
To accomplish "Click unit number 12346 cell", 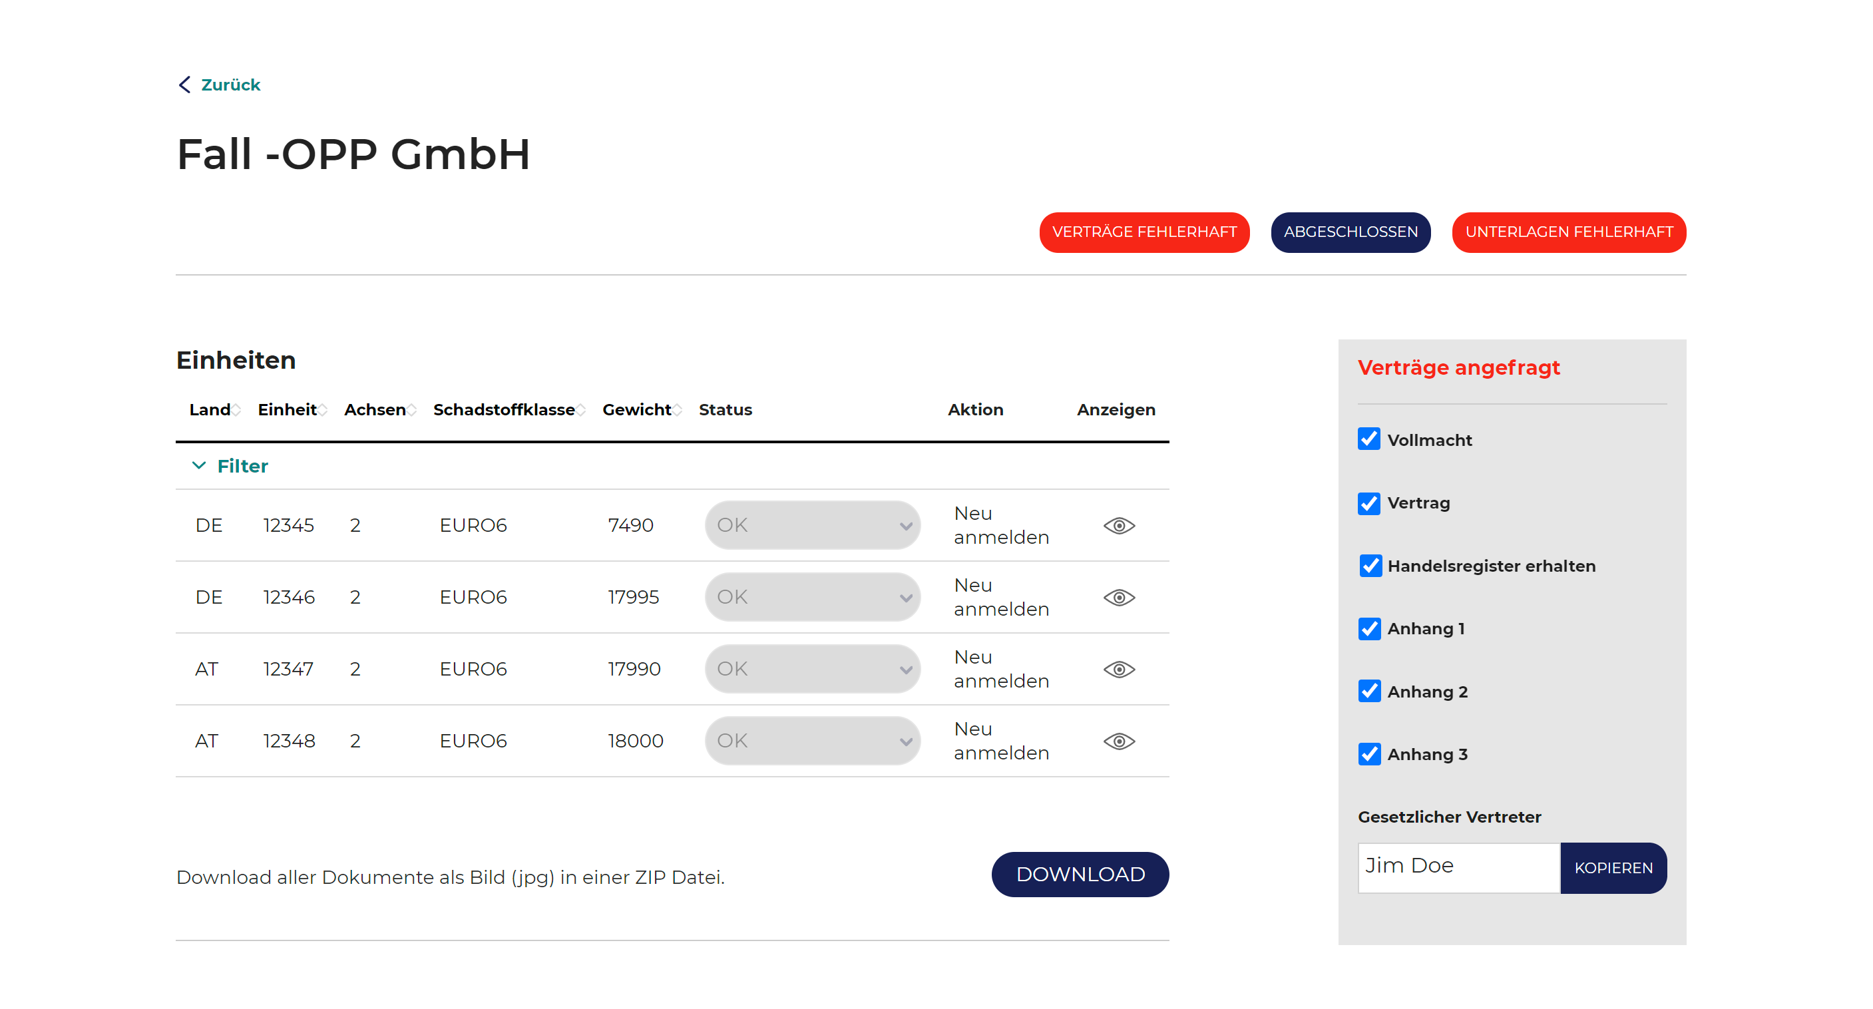I will tap(289, 597).
